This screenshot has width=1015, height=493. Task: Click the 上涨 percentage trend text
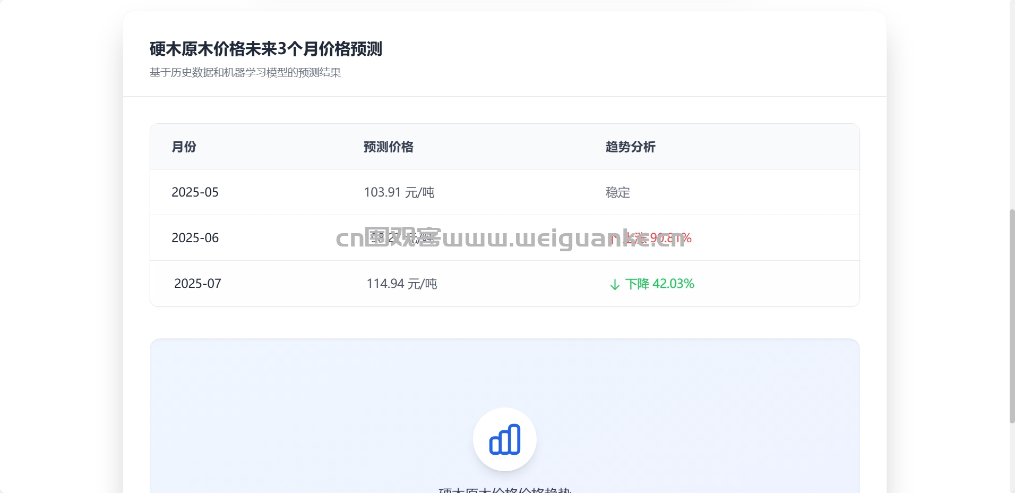657,238
